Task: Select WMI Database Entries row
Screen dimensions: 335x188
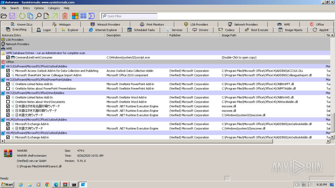Action: [x=165, y=53]
